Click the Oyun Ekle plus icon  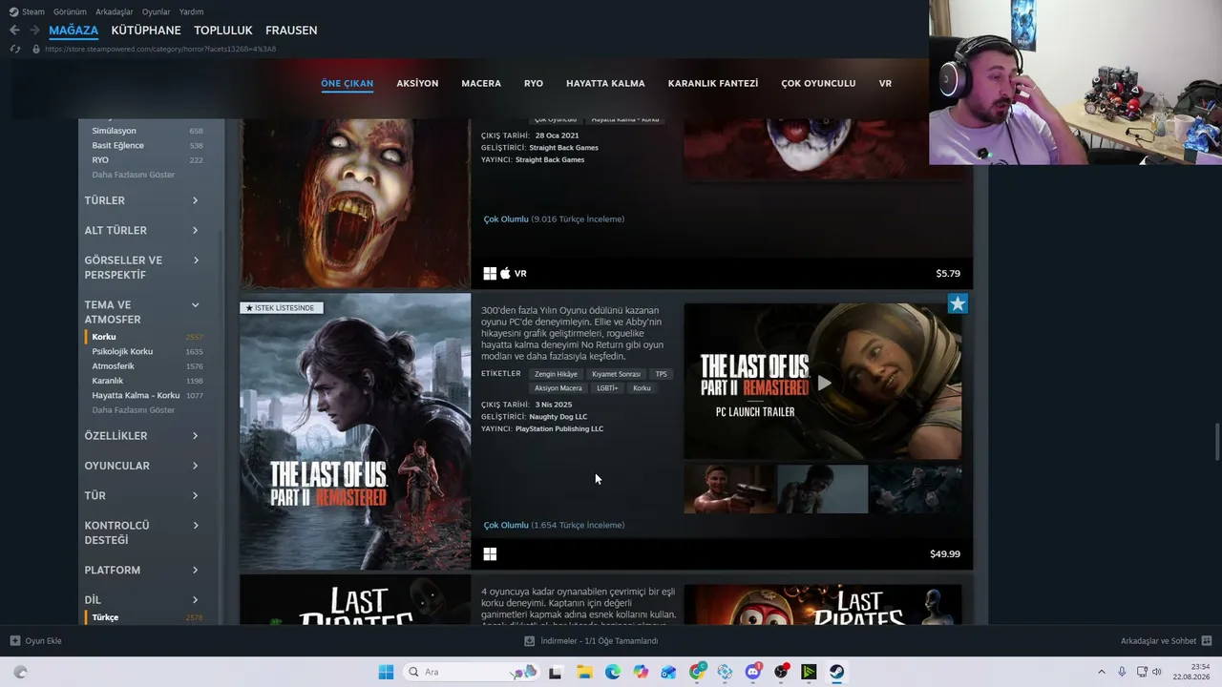tap(14, 641)
